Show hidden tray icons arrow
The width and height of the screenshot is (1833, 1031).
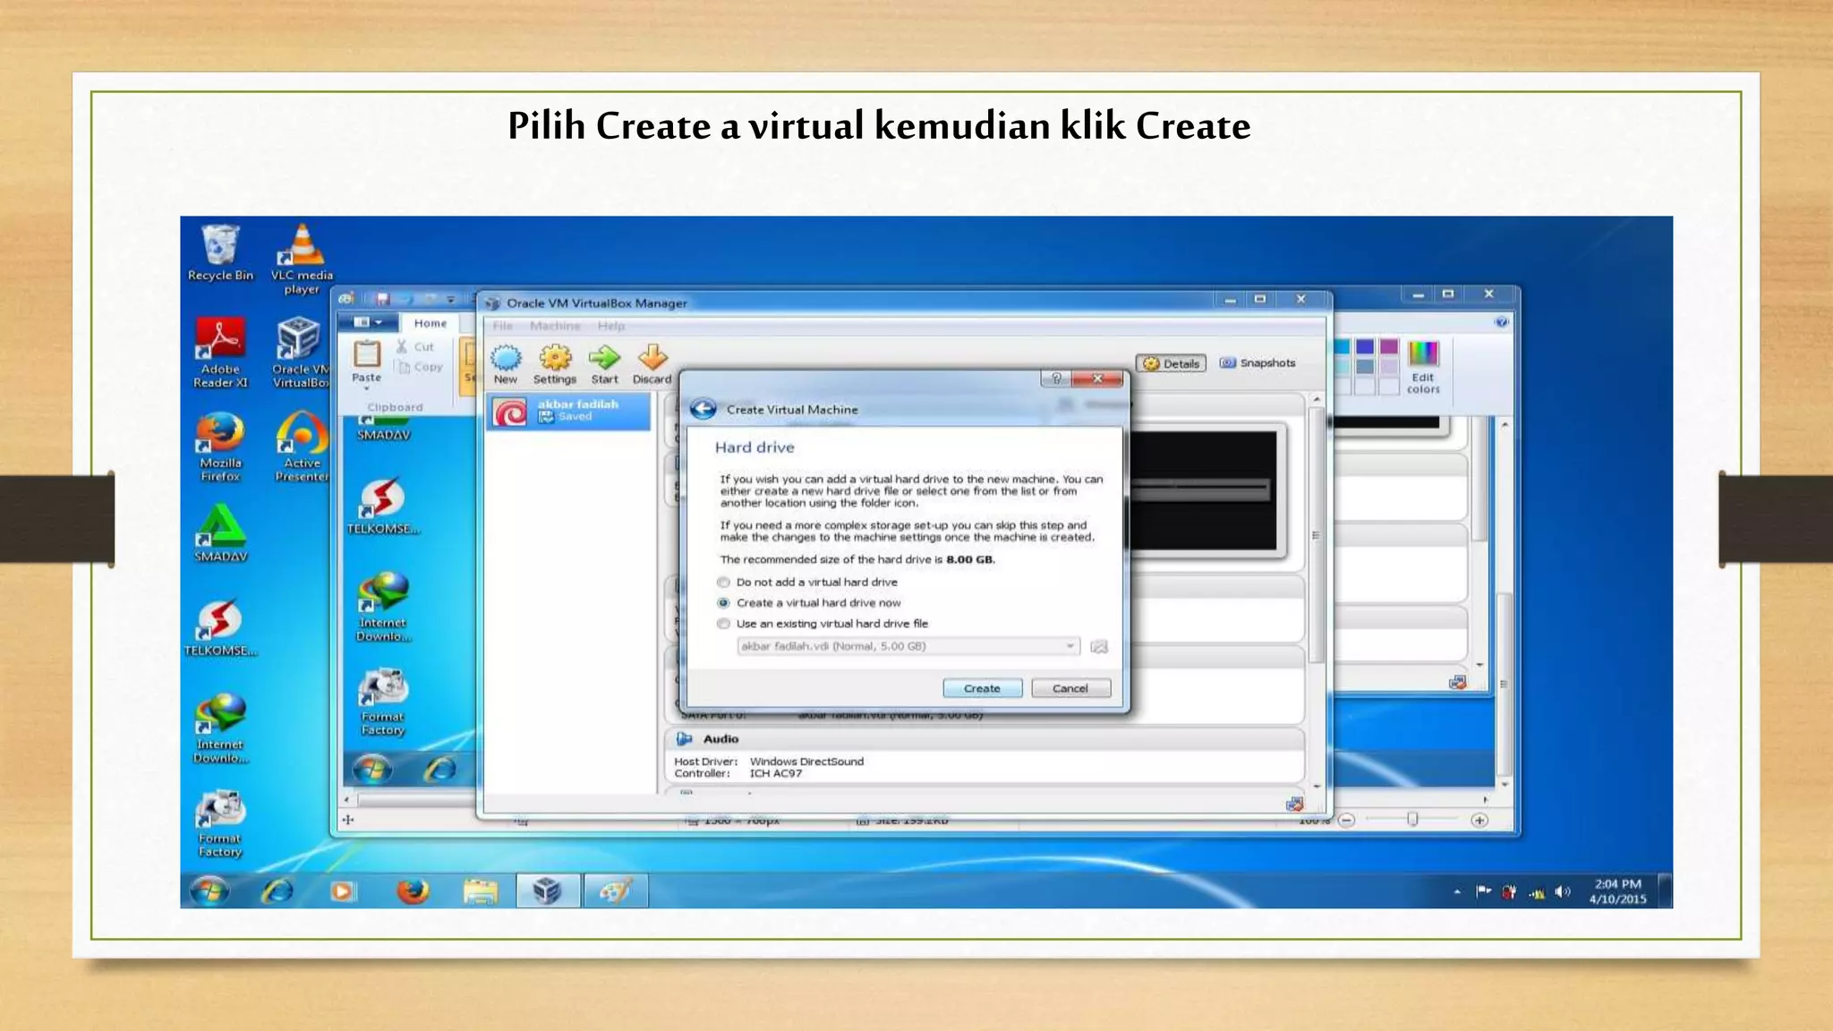pyautogui.click(x=1457, y=891)
